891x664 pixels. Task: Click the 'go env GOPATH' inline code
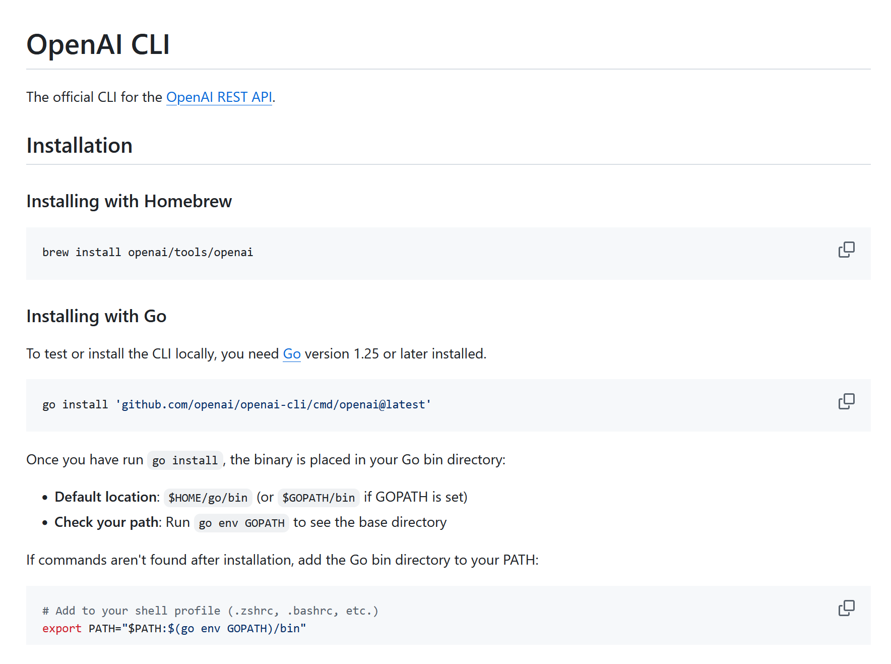(x=241, y=523)
